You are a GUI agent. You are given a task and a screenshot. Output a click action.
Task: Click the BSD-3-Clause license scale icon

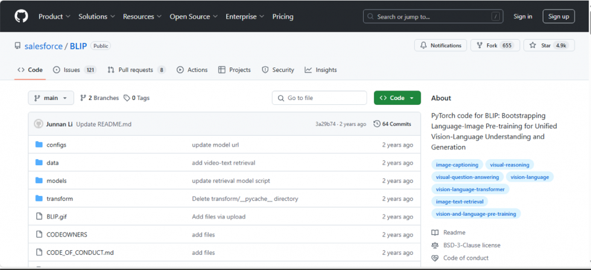(435, 245)
